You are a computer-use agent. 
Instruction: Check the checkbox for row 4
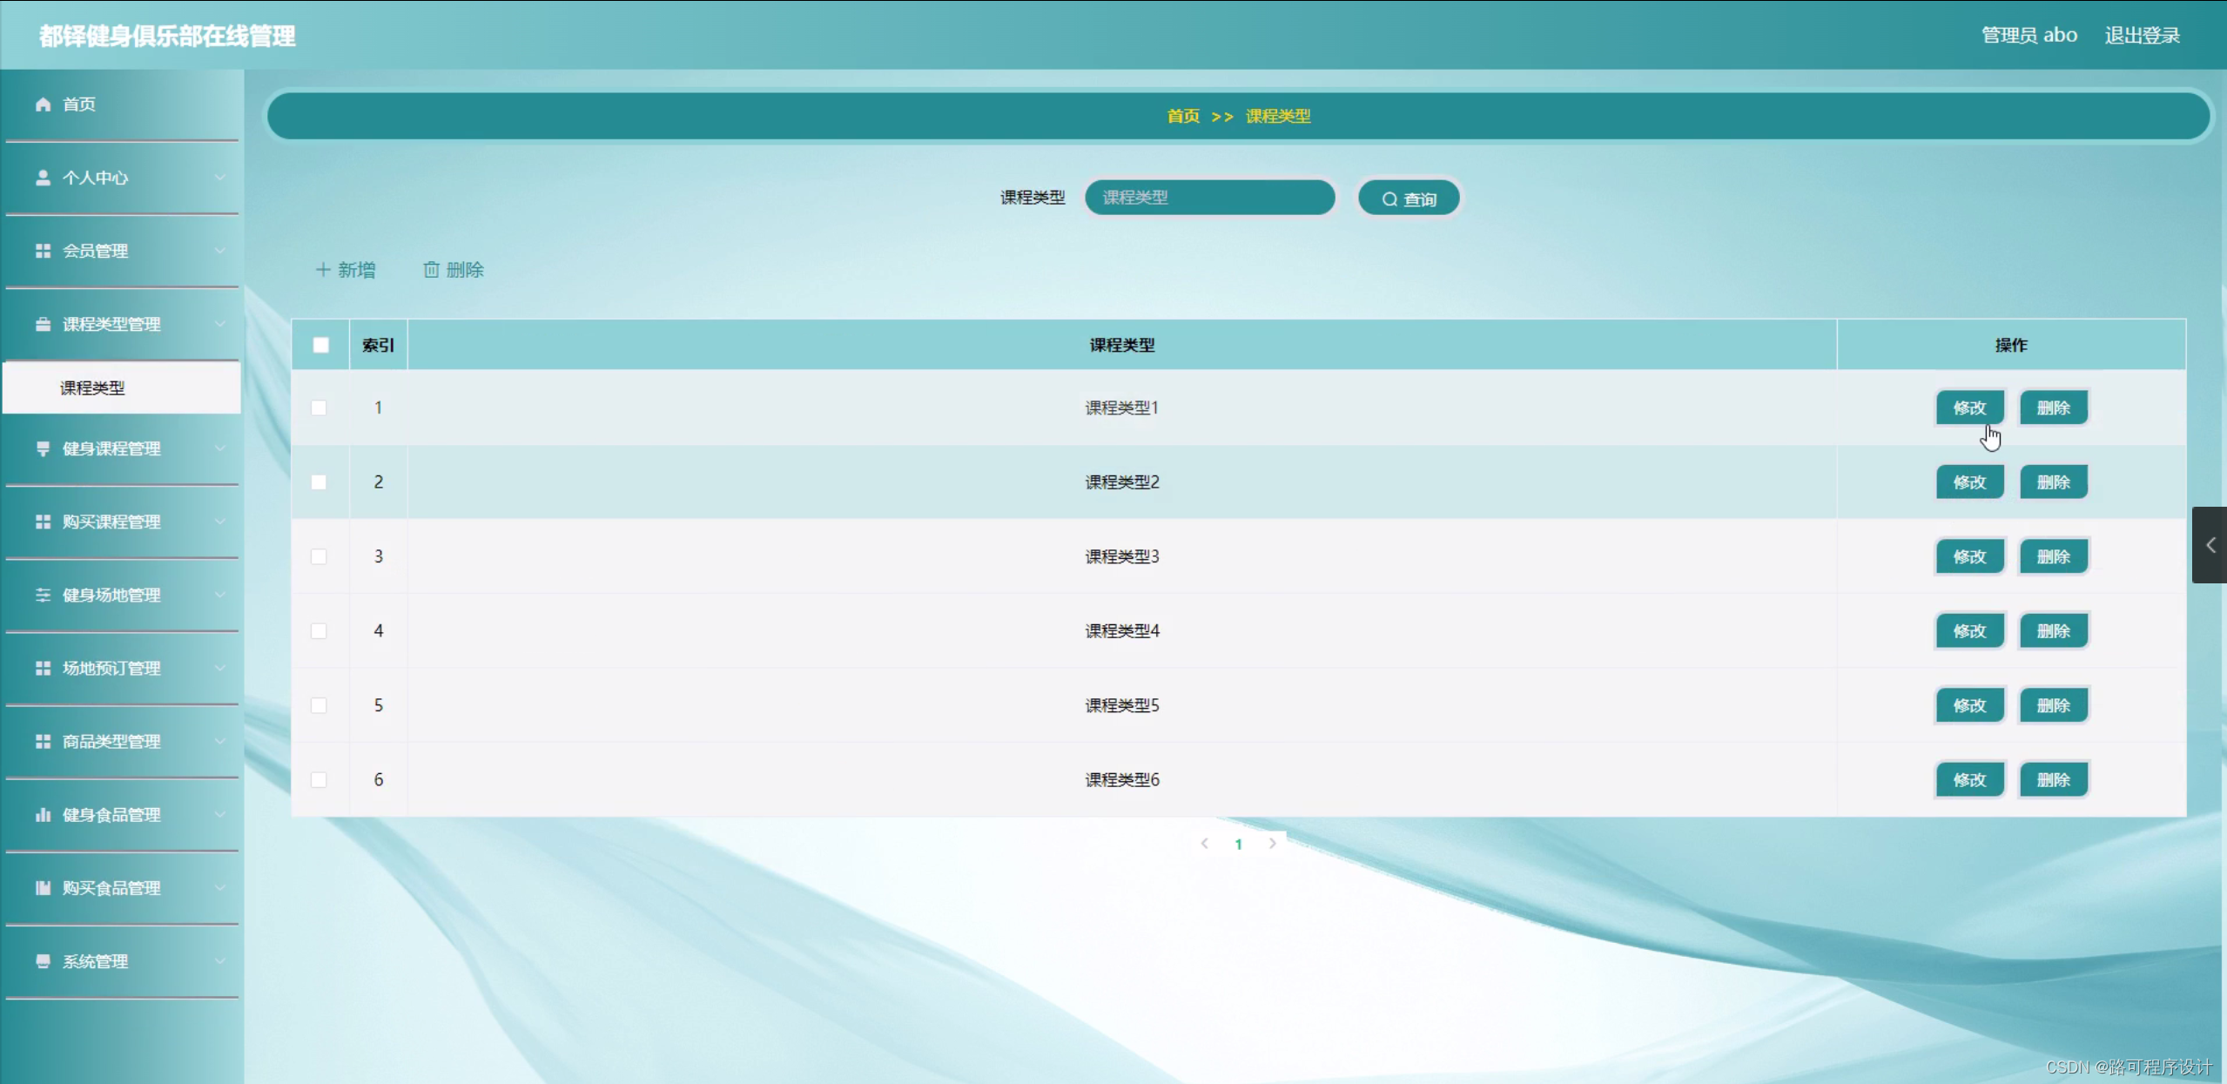tap(319, 630)
